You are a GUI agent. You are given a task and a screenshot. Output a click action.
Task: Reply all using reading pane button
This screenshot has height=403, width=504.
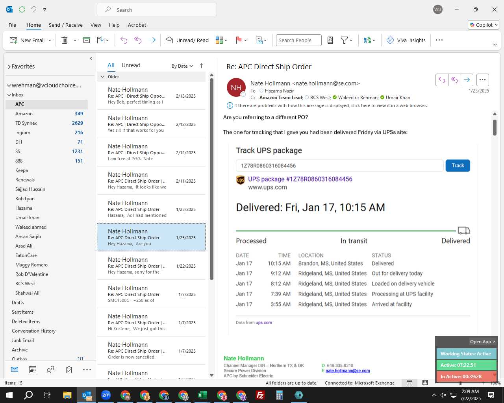tap(454, 80)
